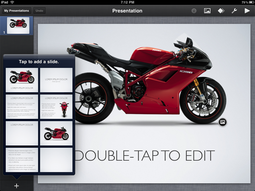Start slideshow with the Play button
The height and width of the screenshot is (191, 255).
(247, 11)
